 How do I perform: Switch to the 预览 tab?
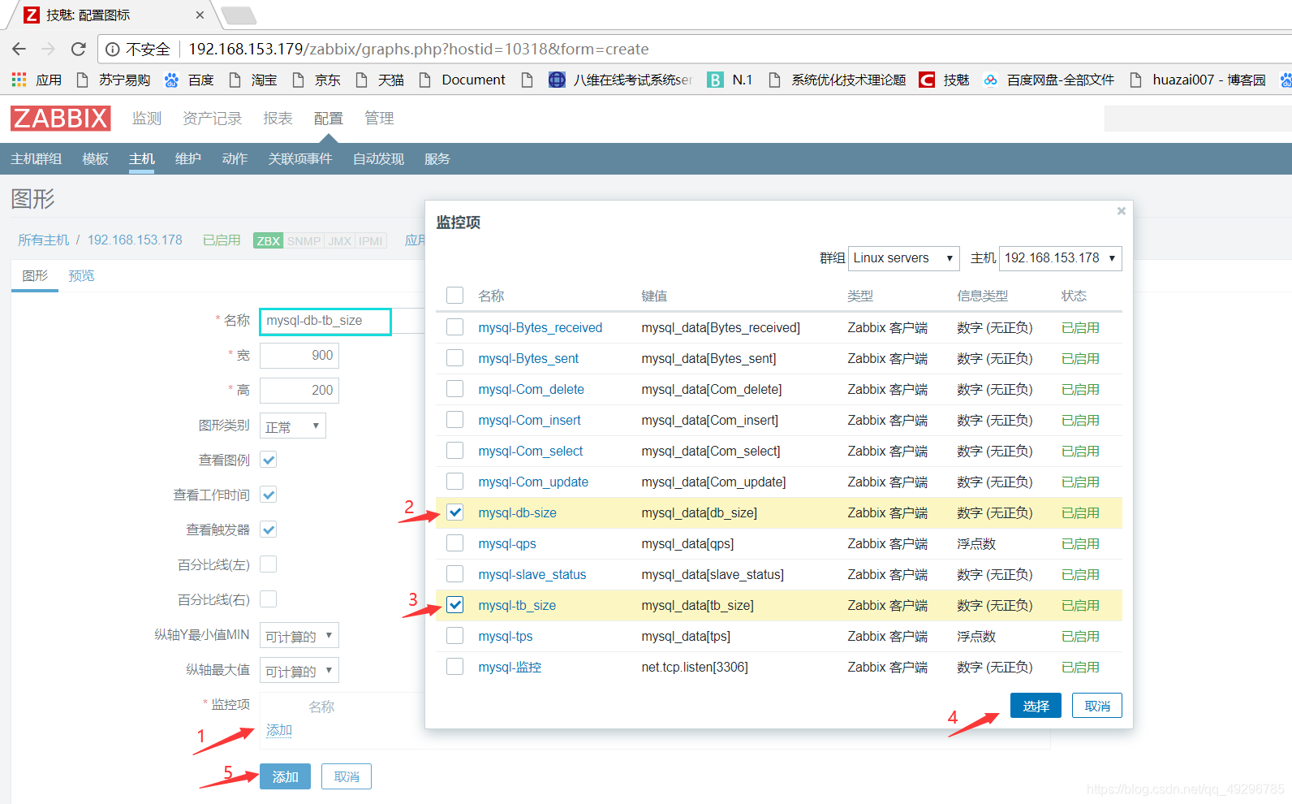click(x=82, y=276)
